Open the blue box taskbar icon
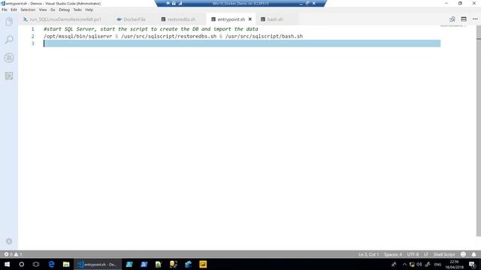Image resolution: width=481 pixels, height=270 pixels. (188, 264)
